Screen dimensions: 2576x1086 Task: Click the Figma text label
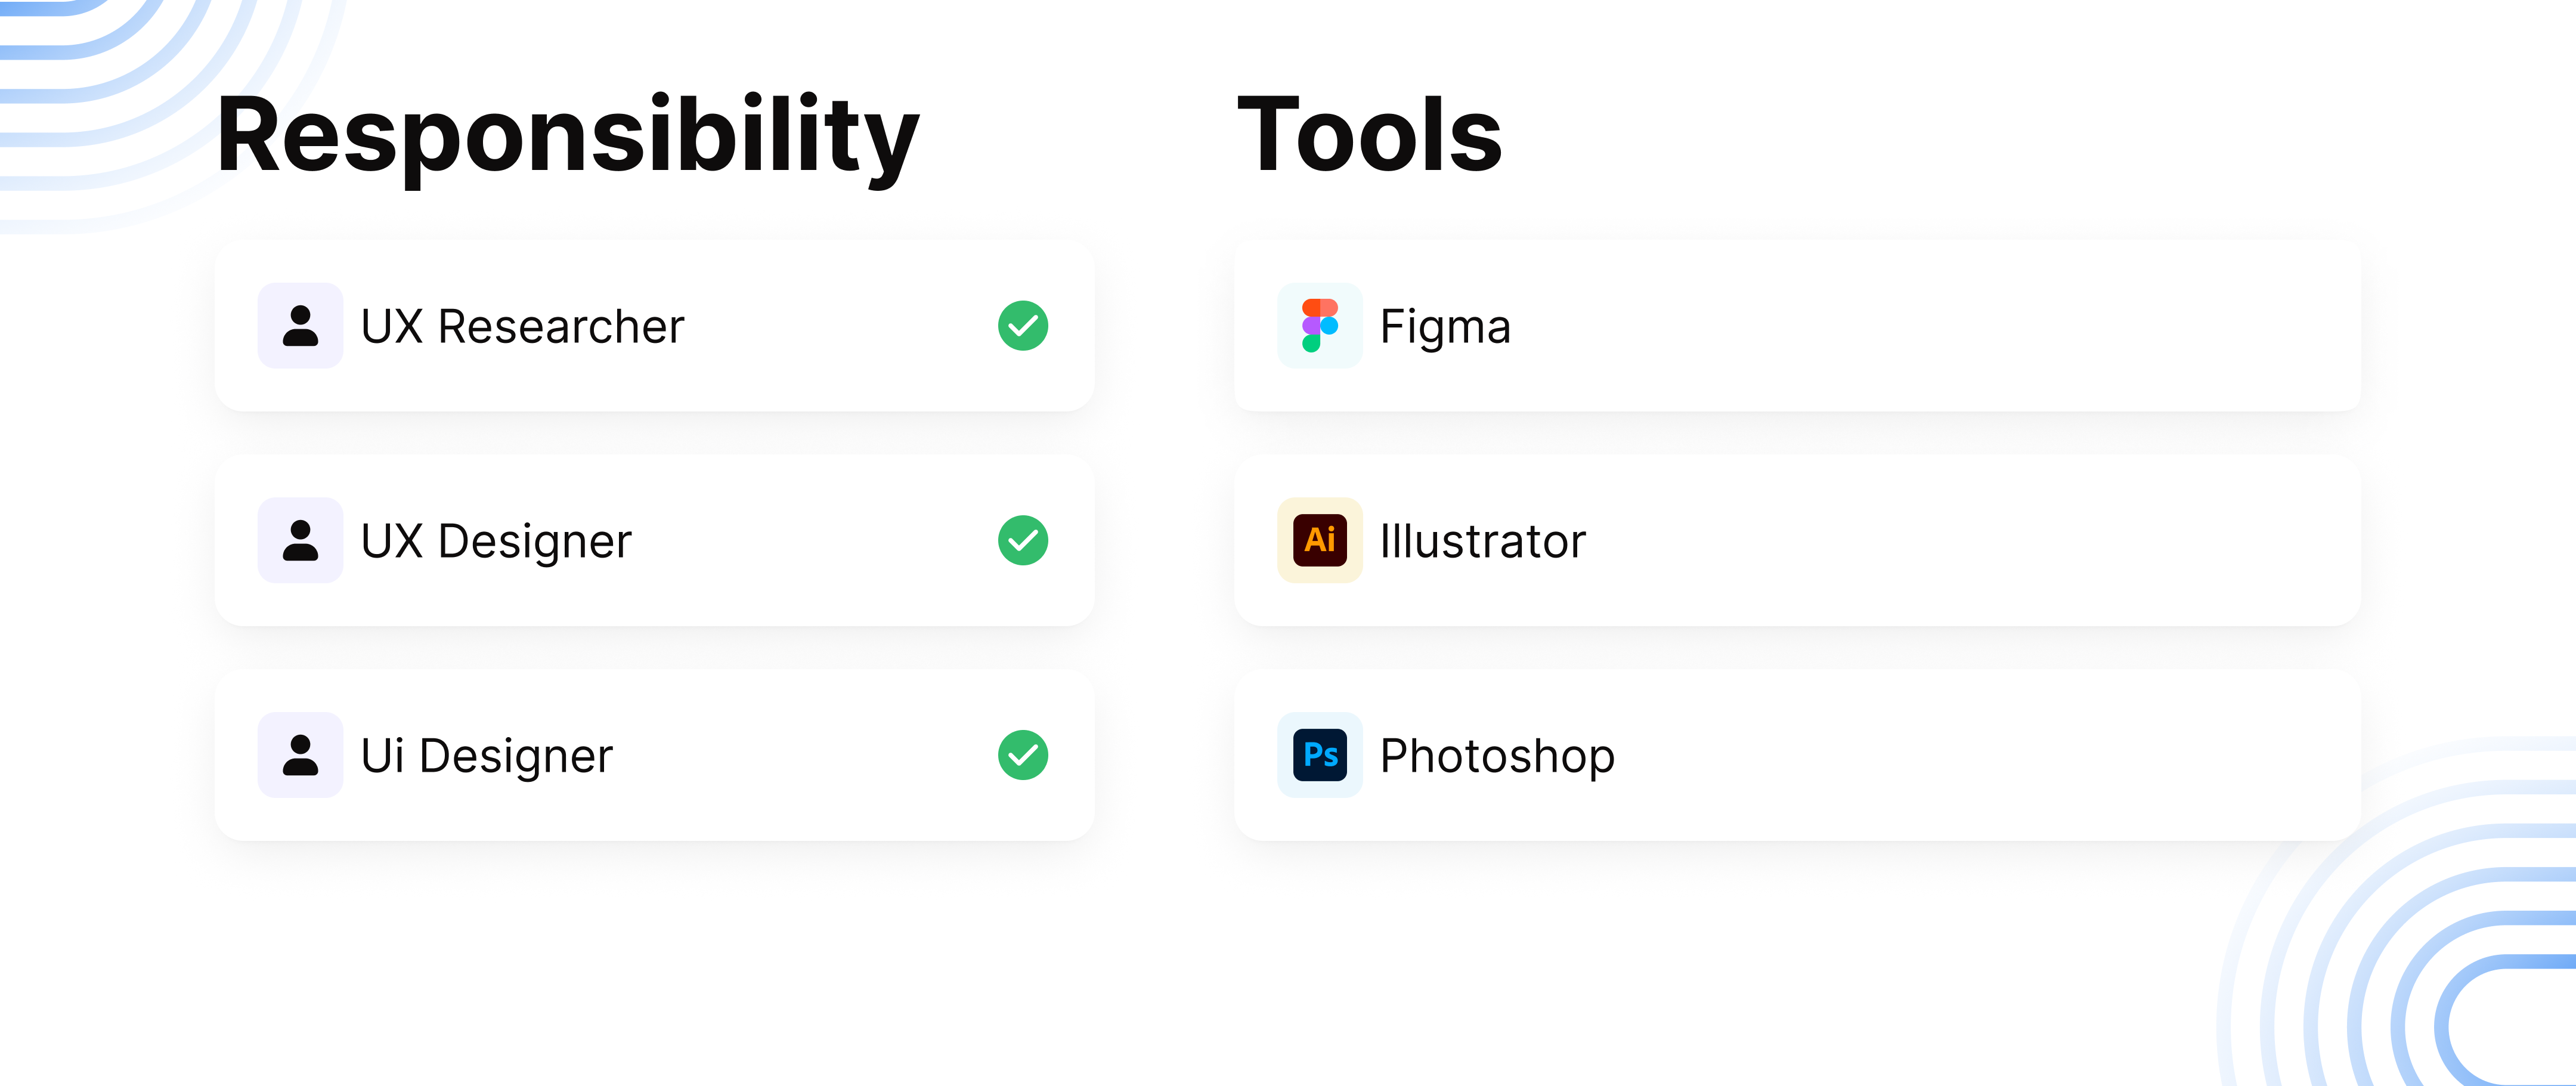click(1445, 327)
